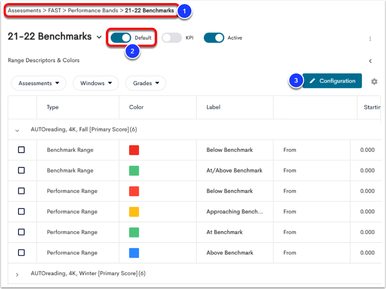Collapse the AUTOreading 4K Fall group
The width and height of the screenshot is (386, 289).
point(17,130)
